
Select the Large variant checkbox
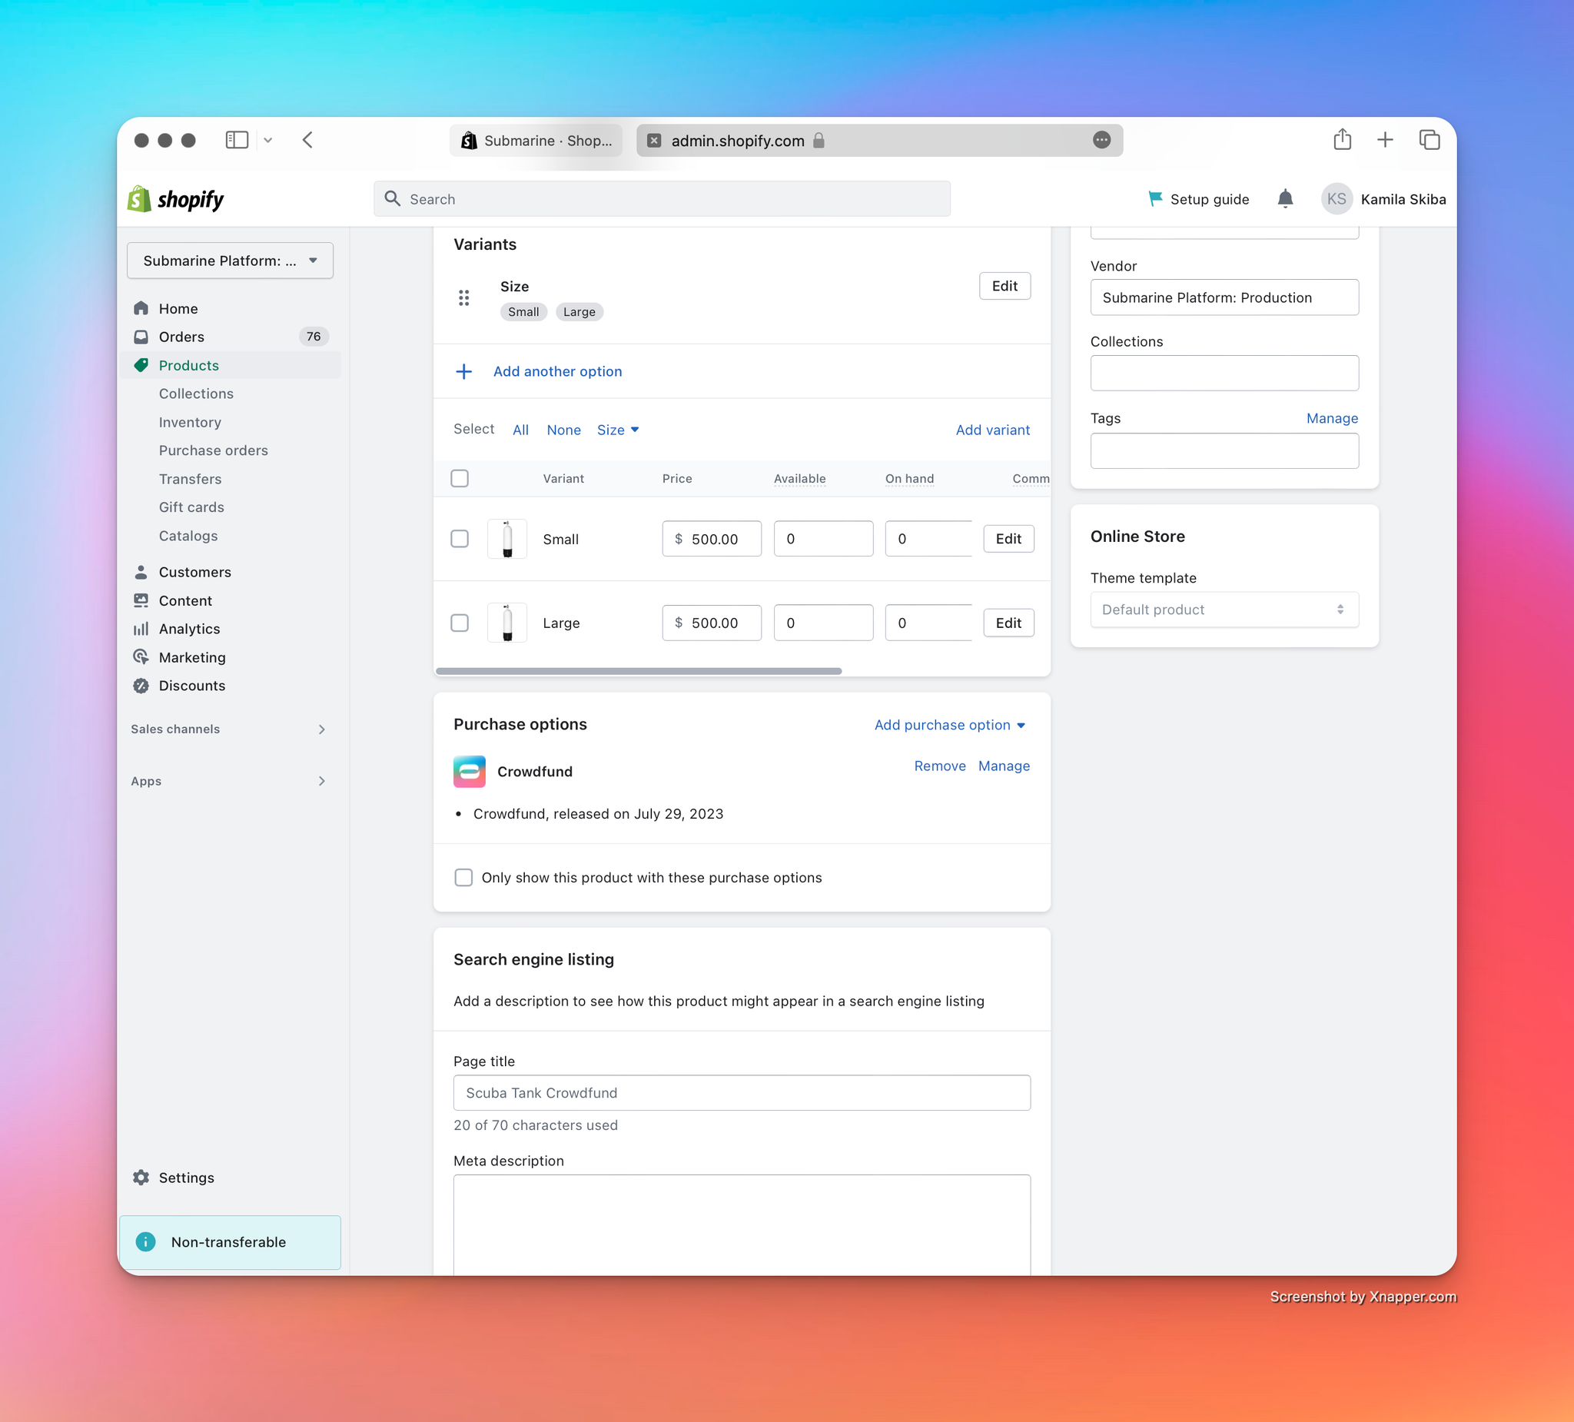pos(460,623)
